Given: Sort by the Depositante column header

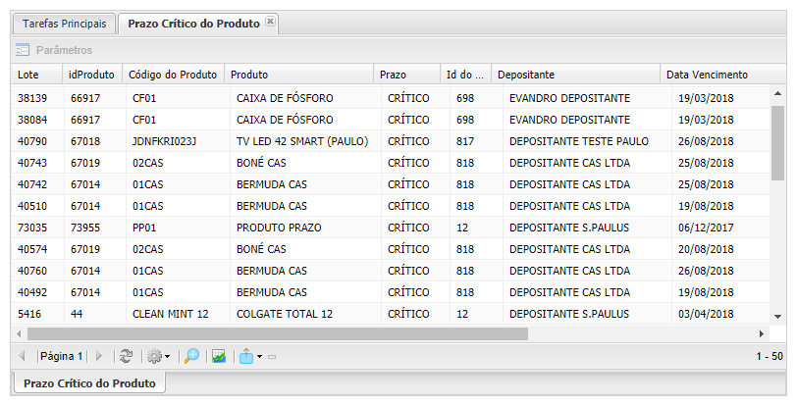Looking at the screenshot, I should tap(526, 75).
